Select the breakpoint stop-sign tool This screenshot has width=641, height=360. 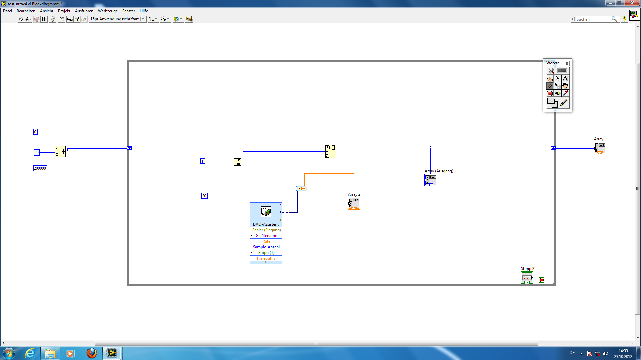(x=550, y=93)
